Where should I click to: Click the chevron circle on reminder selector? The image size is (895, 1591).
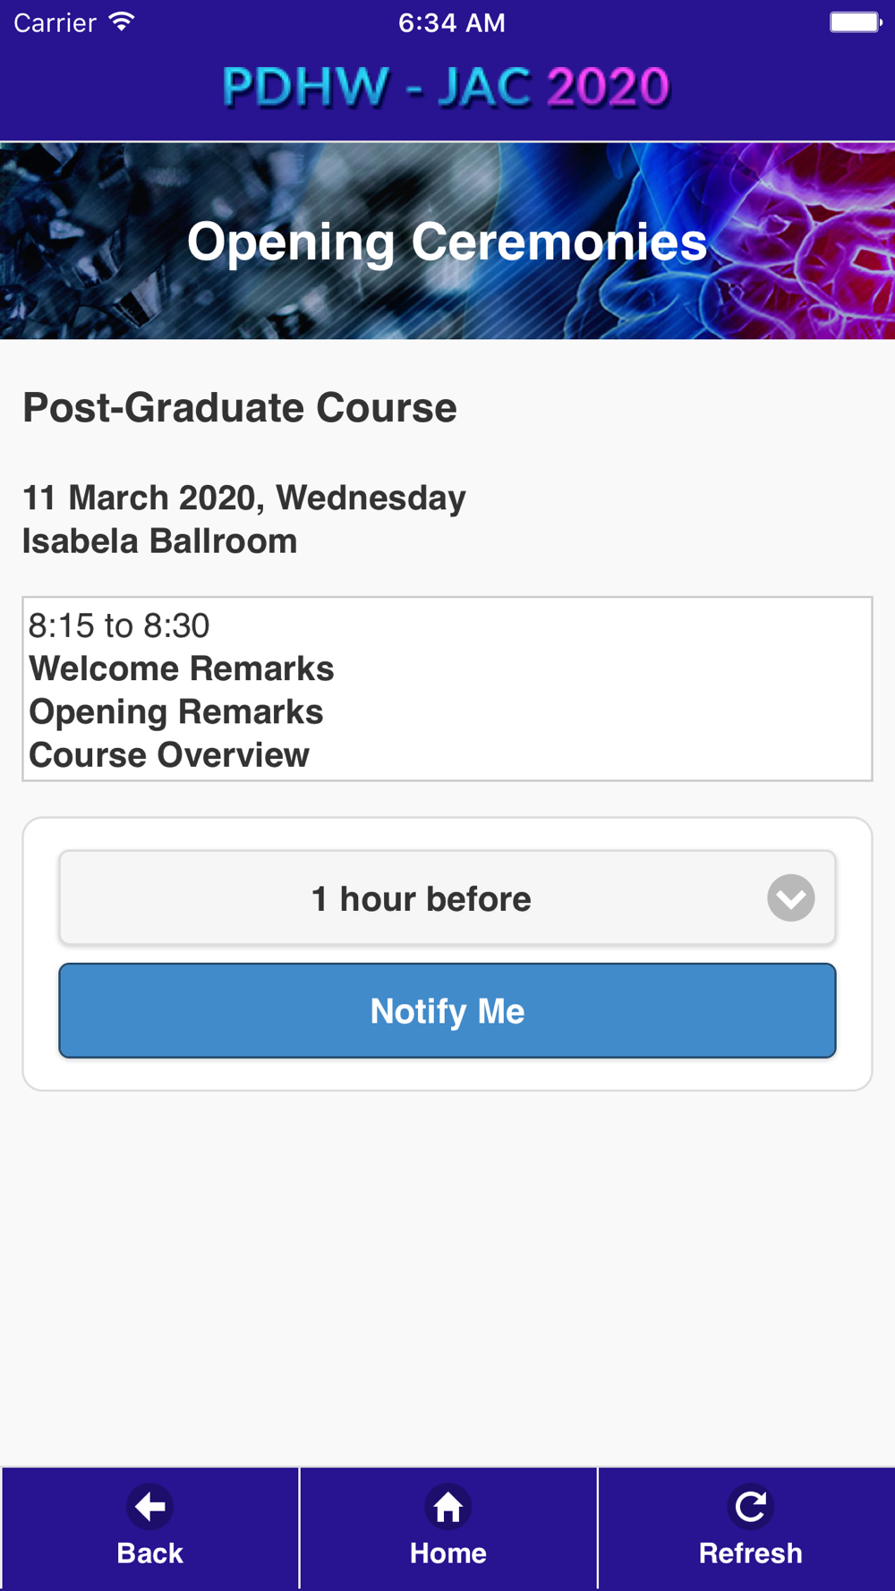click(790, 898)
